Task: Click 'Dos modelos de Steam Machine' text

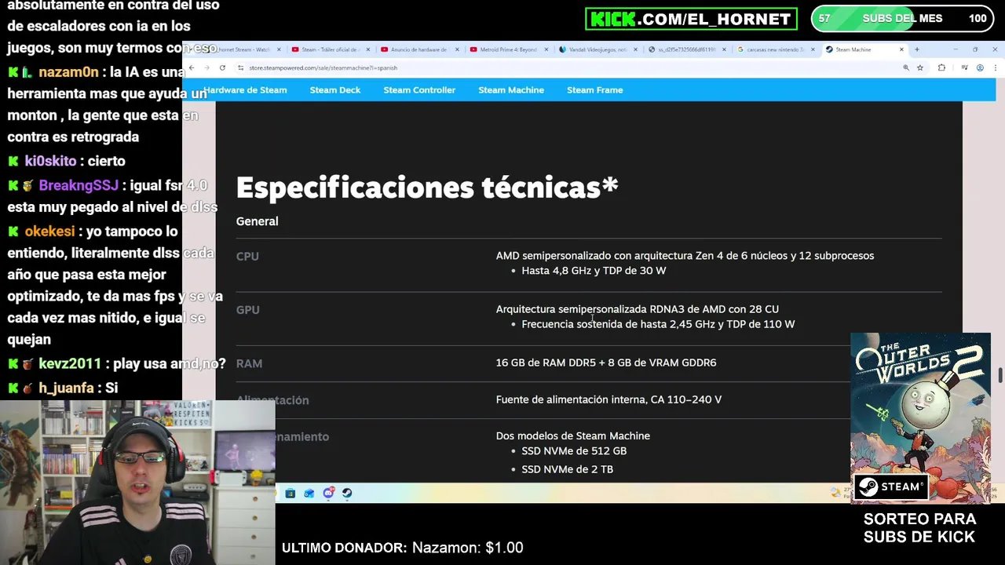Action: pos(572,436)
